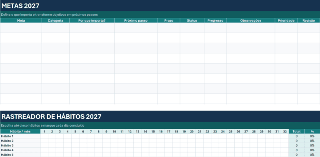Click the first empty cell under Meta
Image resolution: width=320 pixels, height=157 pixels.
click(21, 28)
